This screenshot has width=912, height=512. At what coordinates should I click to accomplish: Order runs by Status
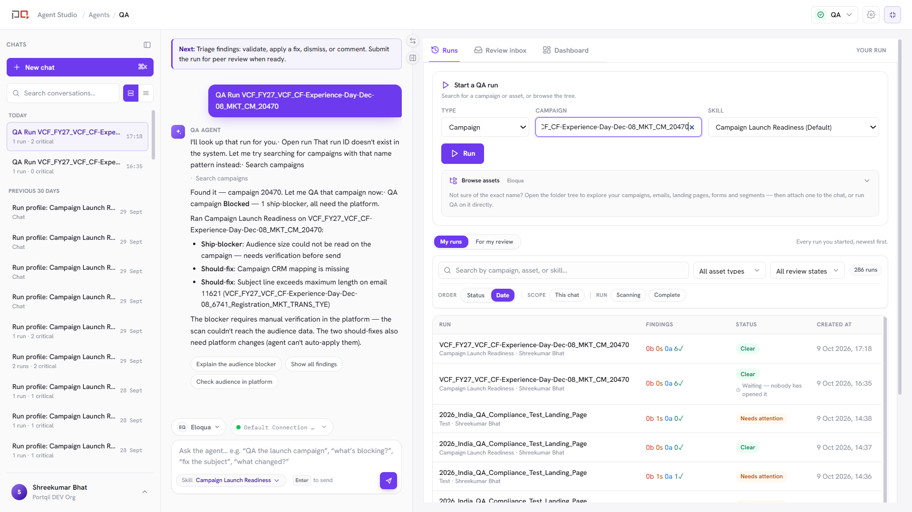coord(475,295)
